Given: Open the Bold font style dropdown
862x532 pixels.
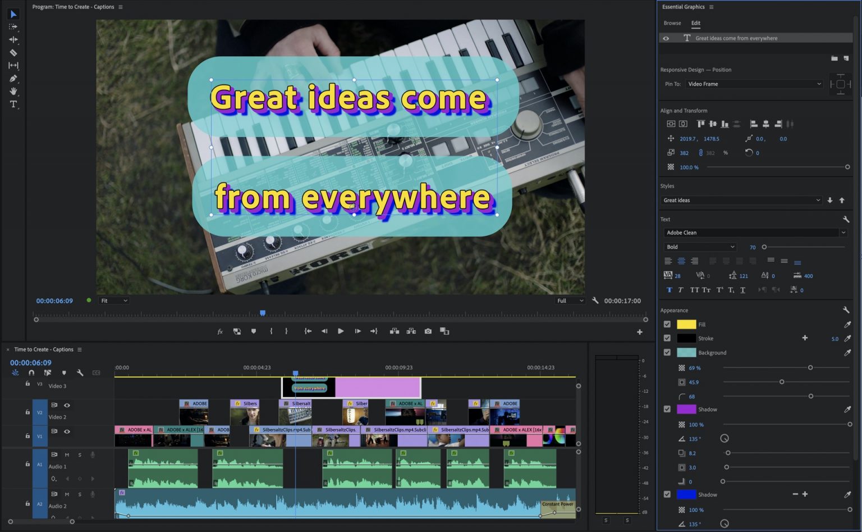Looking at the screenshot, I should click(x=700, y=247).
